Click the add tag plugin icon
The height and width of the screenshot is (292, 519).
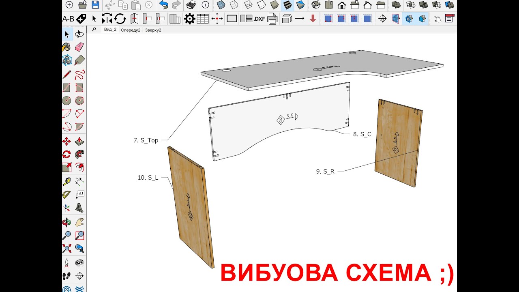click(x=81, y=19)
